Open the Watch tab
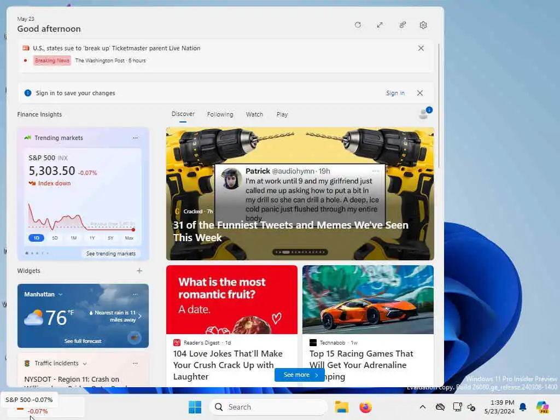 (254, 114)
